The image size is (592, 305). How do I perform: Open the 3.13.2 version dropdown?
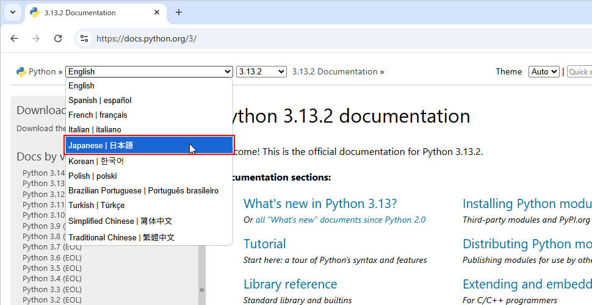tap(261, 72)
